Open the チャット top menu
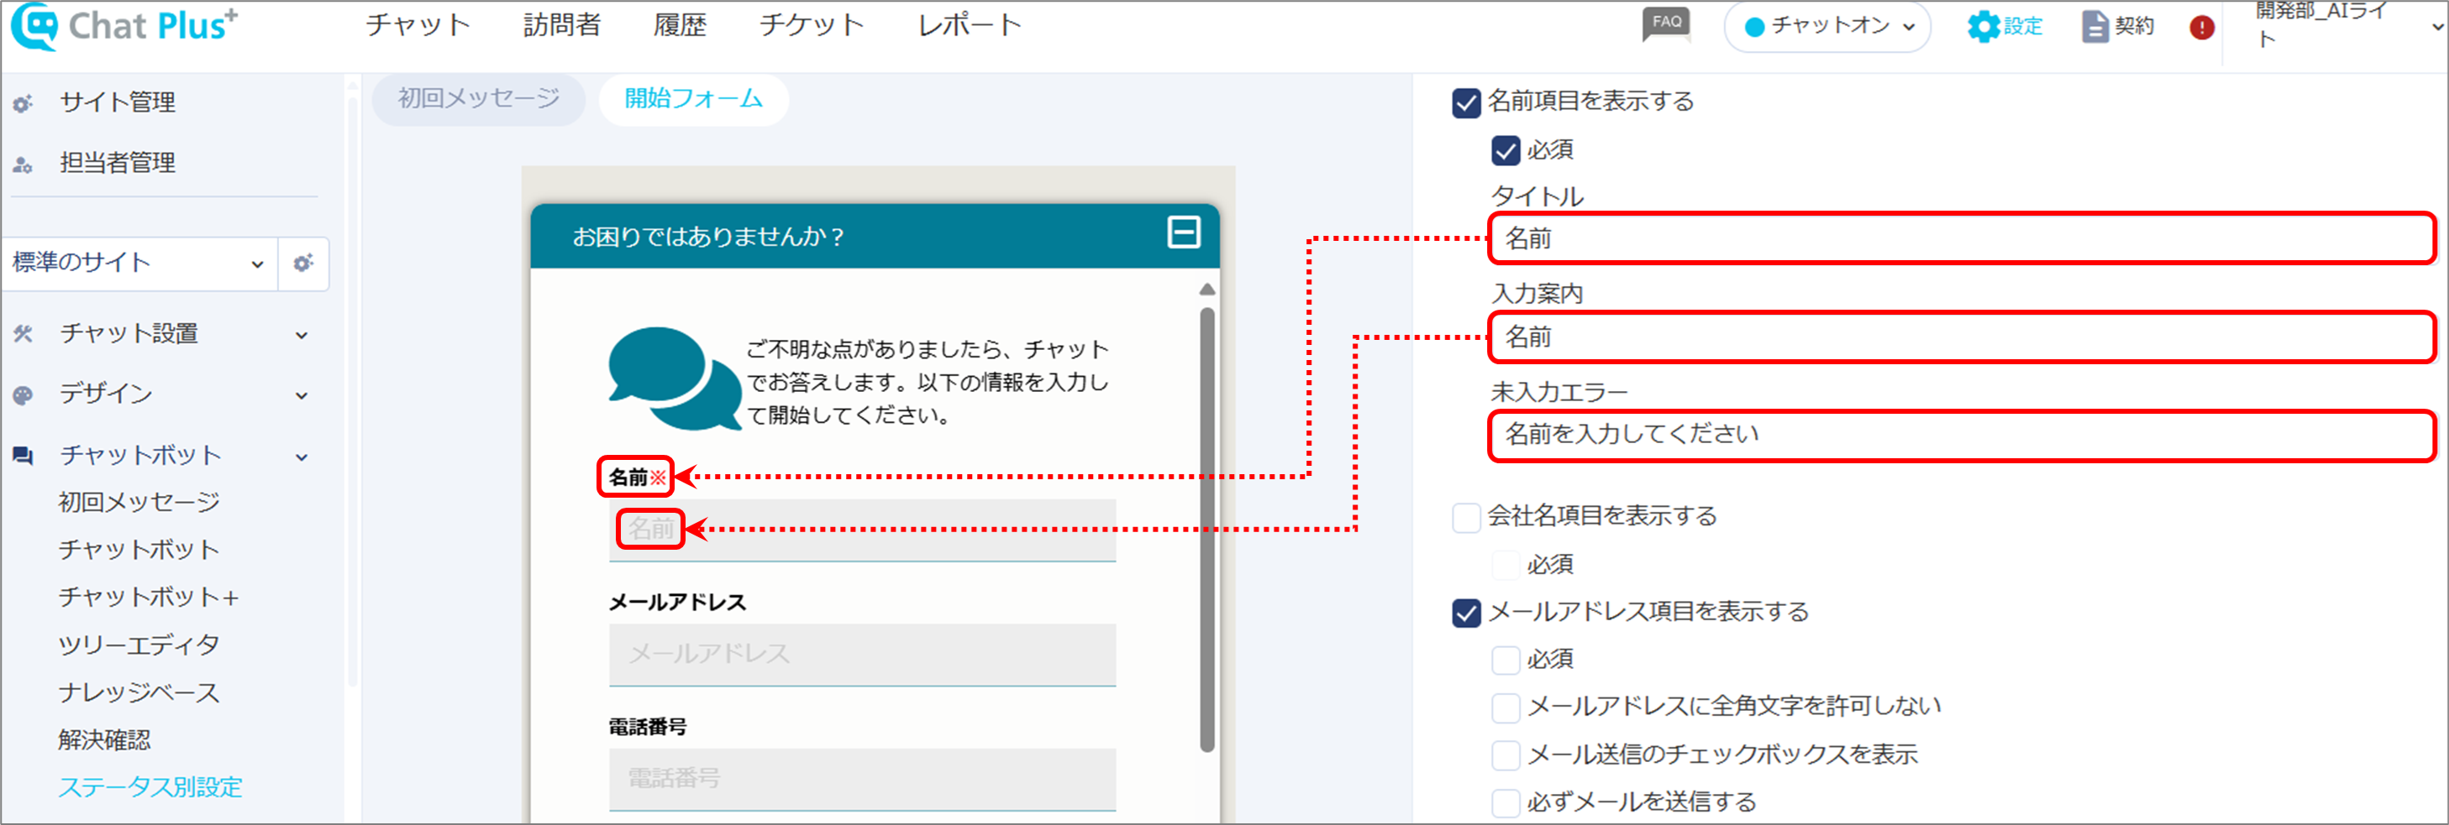This screenshot has width=2449, height=825. click(x=418, y=24)
